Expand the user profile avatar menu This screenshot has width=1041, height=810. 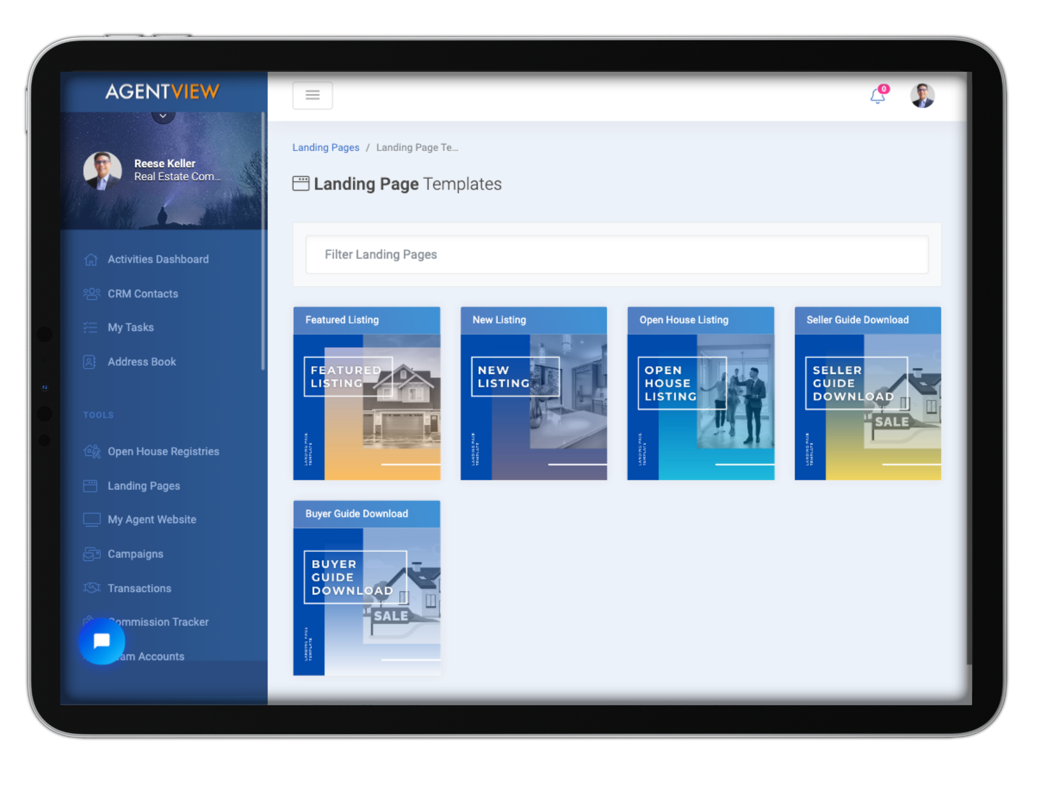coord(923,96)
